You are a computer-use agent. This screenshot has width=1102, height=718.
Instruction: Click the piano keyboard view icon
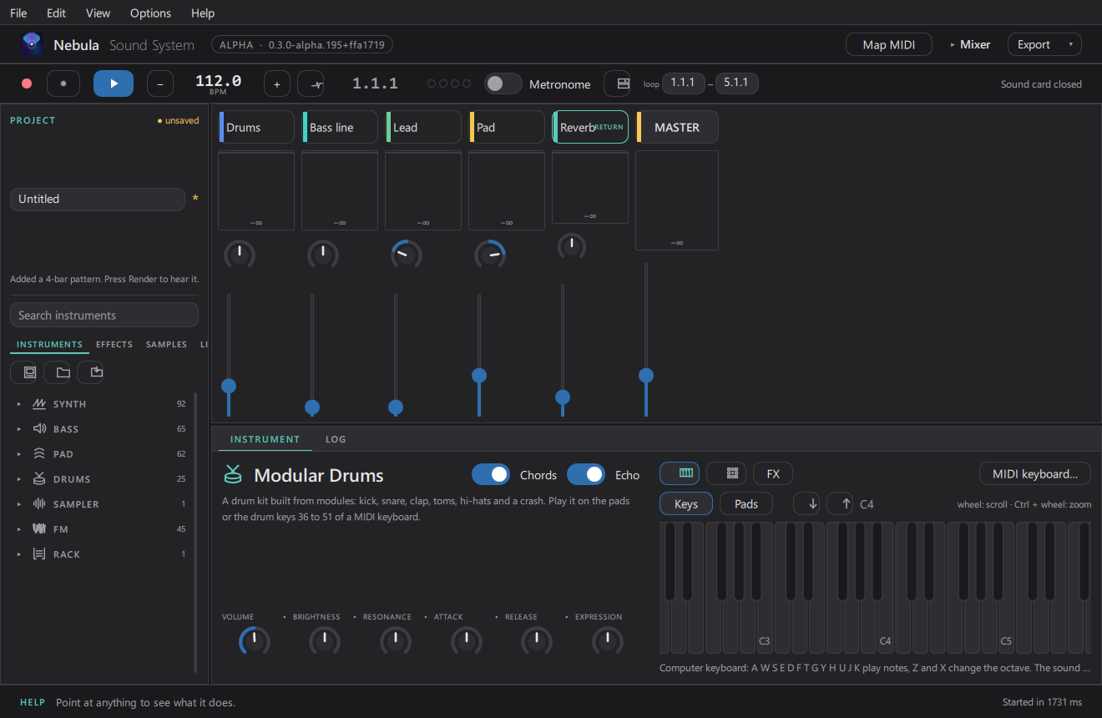680,473
